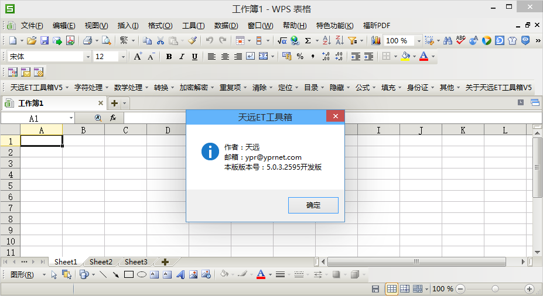Image resolution: width=543 pixels, height=296 pixels.
Task: Insert hyperlink globe icon
Action: (x=295, y=41)
